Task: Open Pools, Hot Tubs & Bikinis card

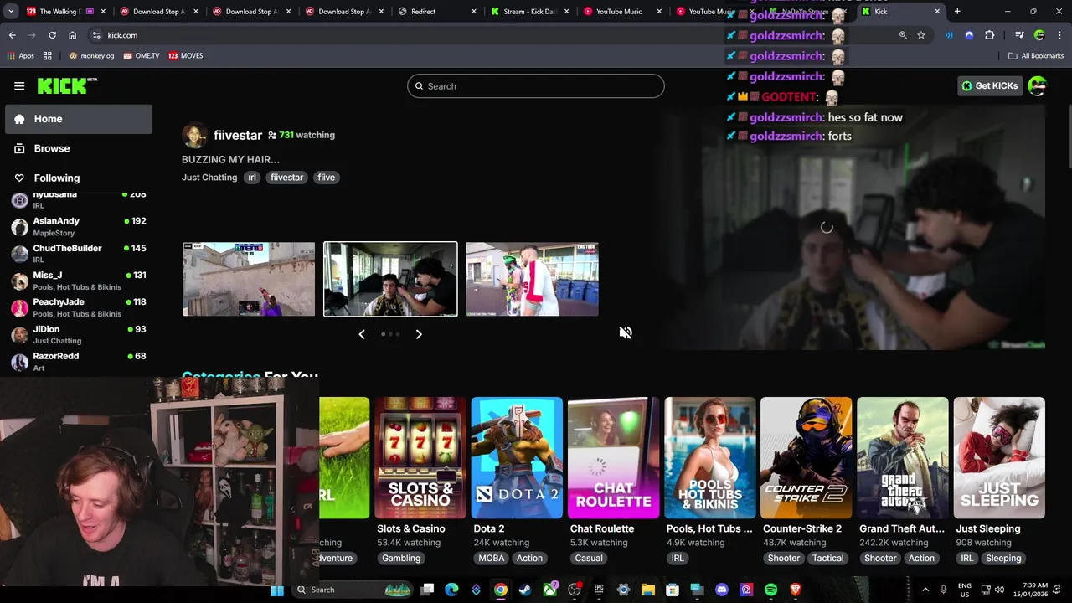Action: click(710, 458)
